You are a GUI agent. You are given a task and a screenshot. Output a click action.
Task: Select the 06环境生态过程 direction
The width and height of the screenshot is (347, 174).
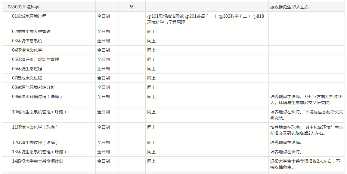pyautogui.click(x=27, y=69)
